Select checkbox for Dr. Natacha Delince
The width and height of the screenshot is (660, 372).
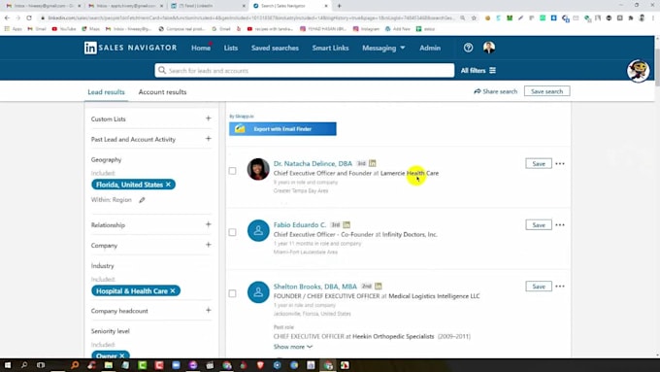click(232, 171)
